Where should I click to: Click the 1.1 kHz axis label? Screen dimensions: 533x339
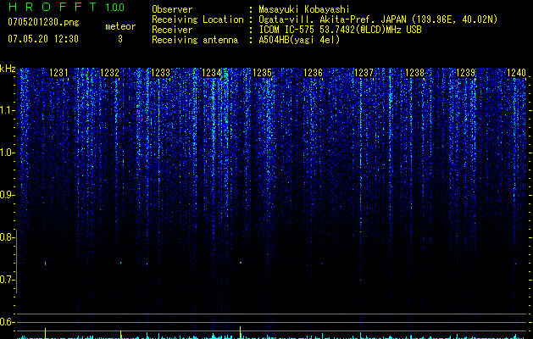pos(7,110)
